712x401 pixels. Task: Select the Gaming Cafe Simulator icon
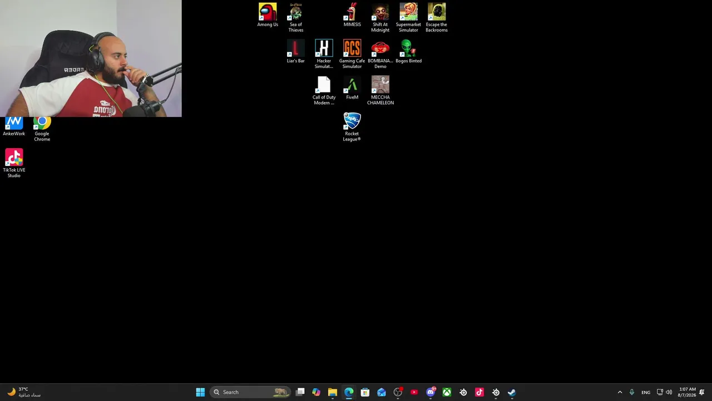coord(352,54)
